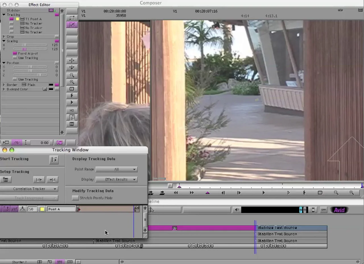Click the magenta Mark IN icon in Composer toolbar

pos(208,193)
